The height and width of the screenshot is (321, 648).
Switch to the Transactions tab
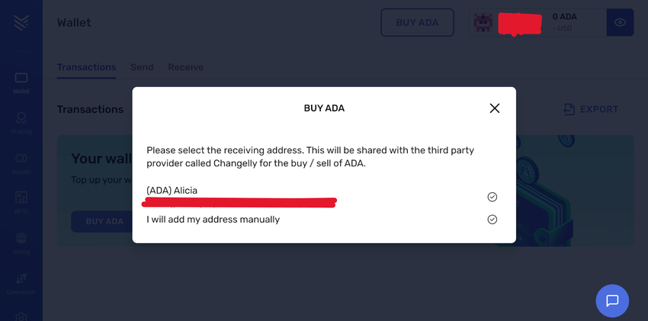click(86, 67)
